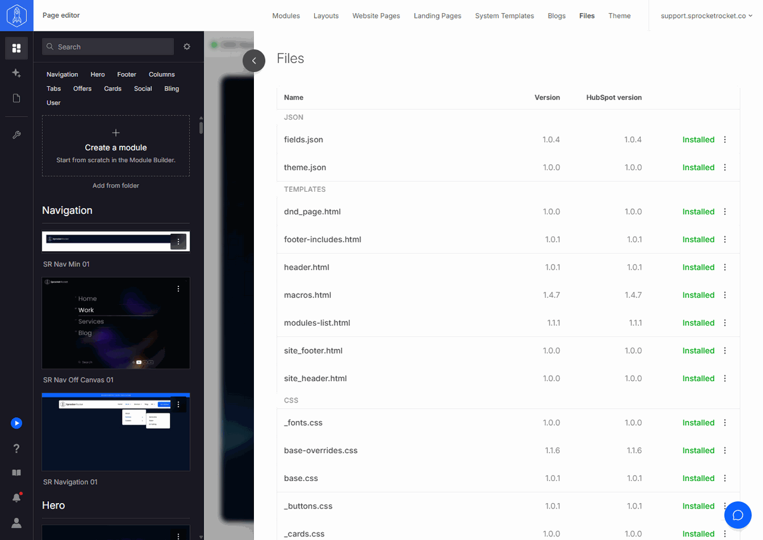This screenshot has width=763, height=540.
Task: Open options menu for site_footer.html
Action: click(x=725, y=351)
